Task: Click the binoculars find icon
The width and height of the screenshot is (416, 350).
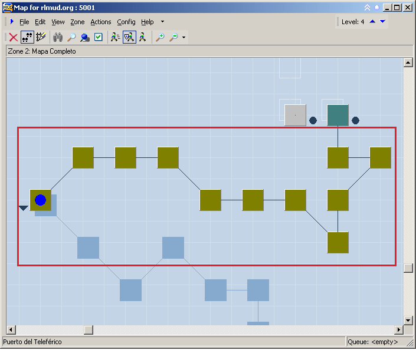Action: tap(58, 37)
